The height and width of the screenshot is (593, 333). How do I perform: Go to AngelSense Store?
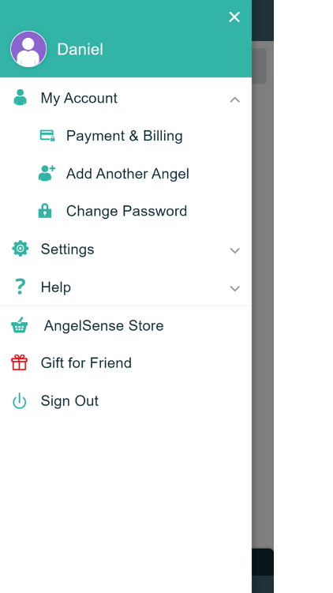point(104,325)
